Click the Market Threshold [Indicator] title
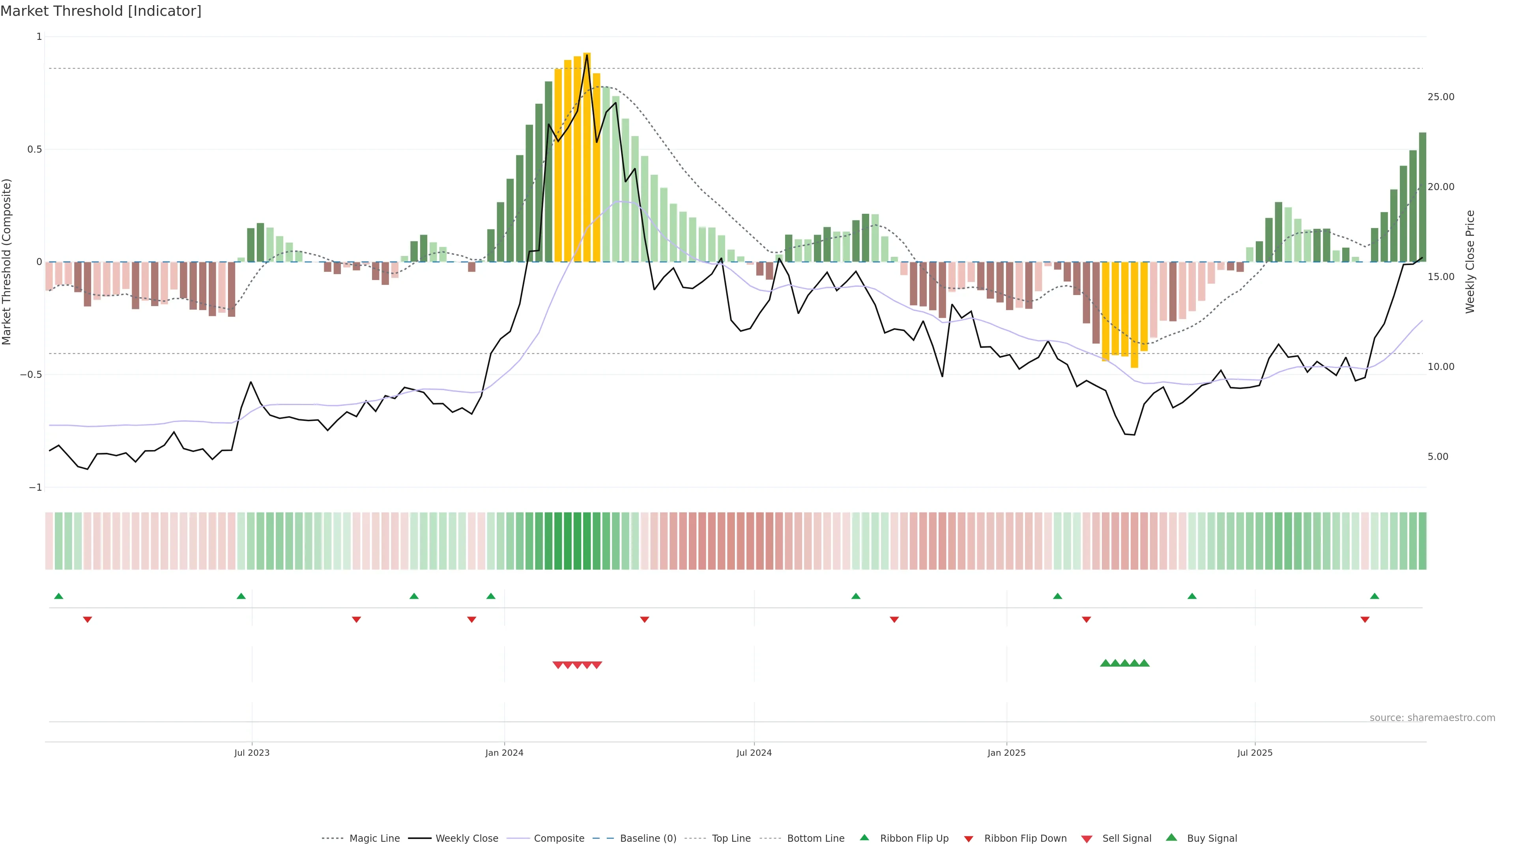1515x852 pixels. click(x=101, y=11)
